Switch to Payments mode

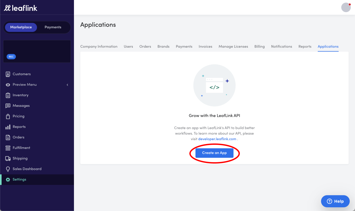click(x=53, y=27)
